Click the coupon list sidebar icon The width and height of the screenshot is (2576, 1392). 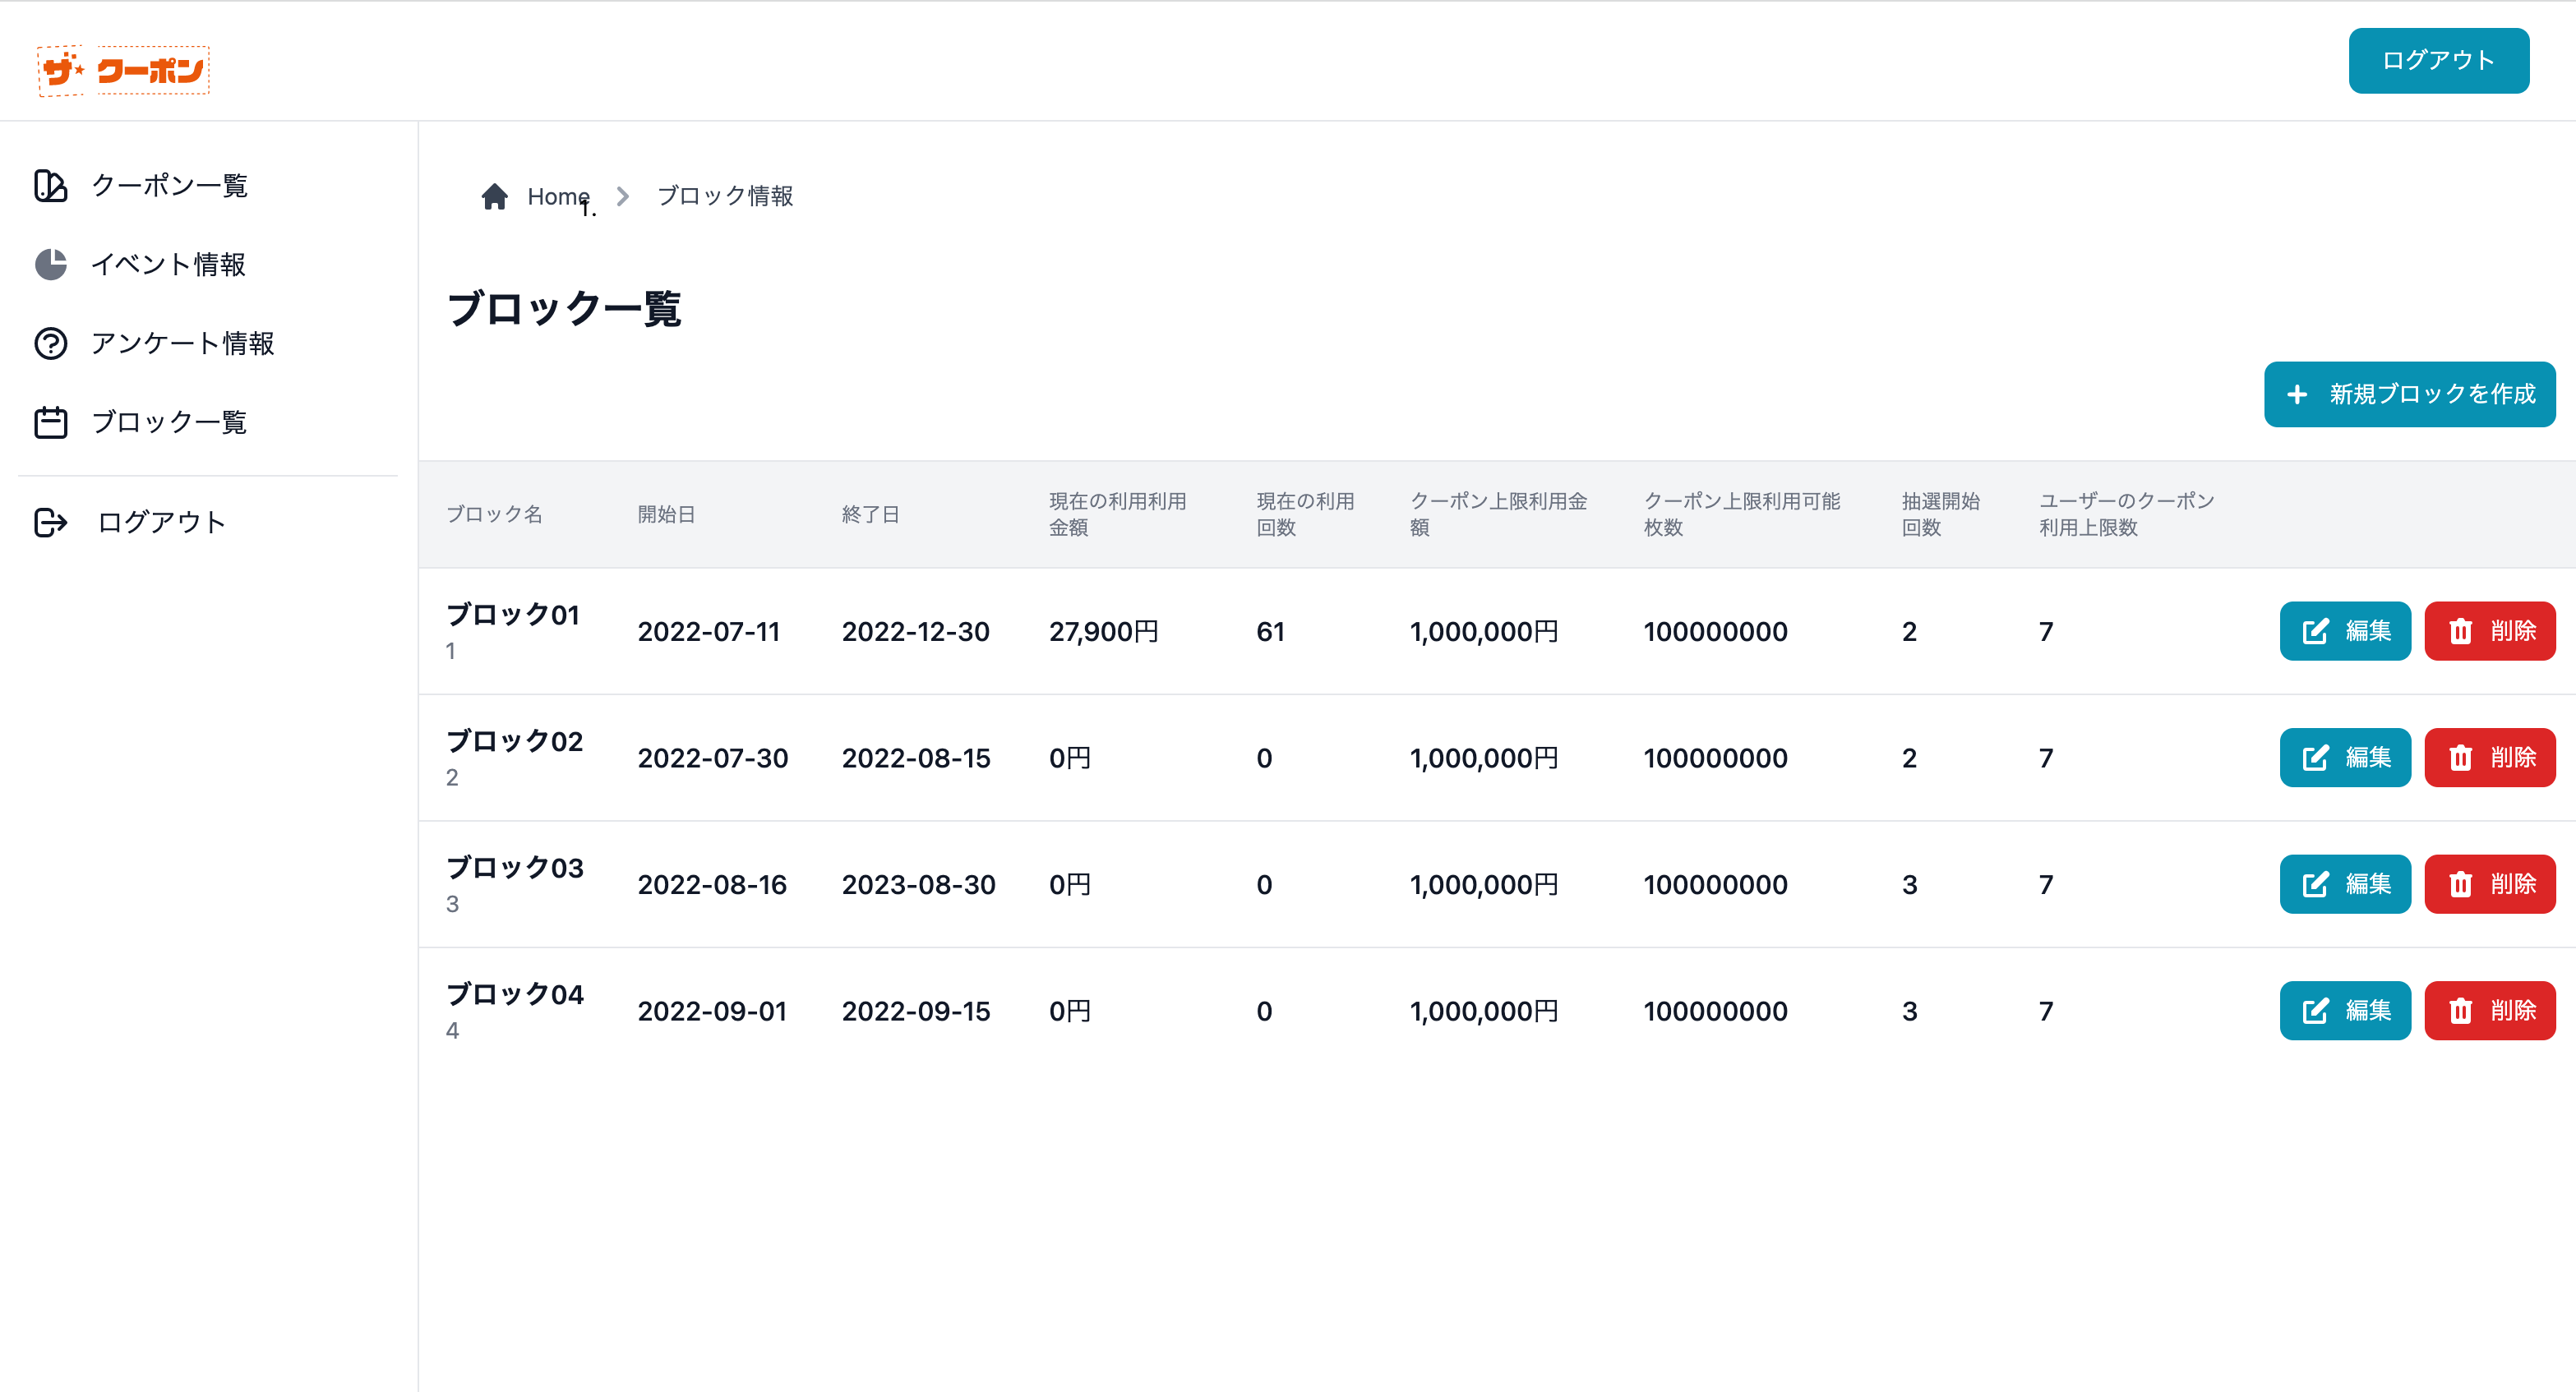(x=50, y=186)
